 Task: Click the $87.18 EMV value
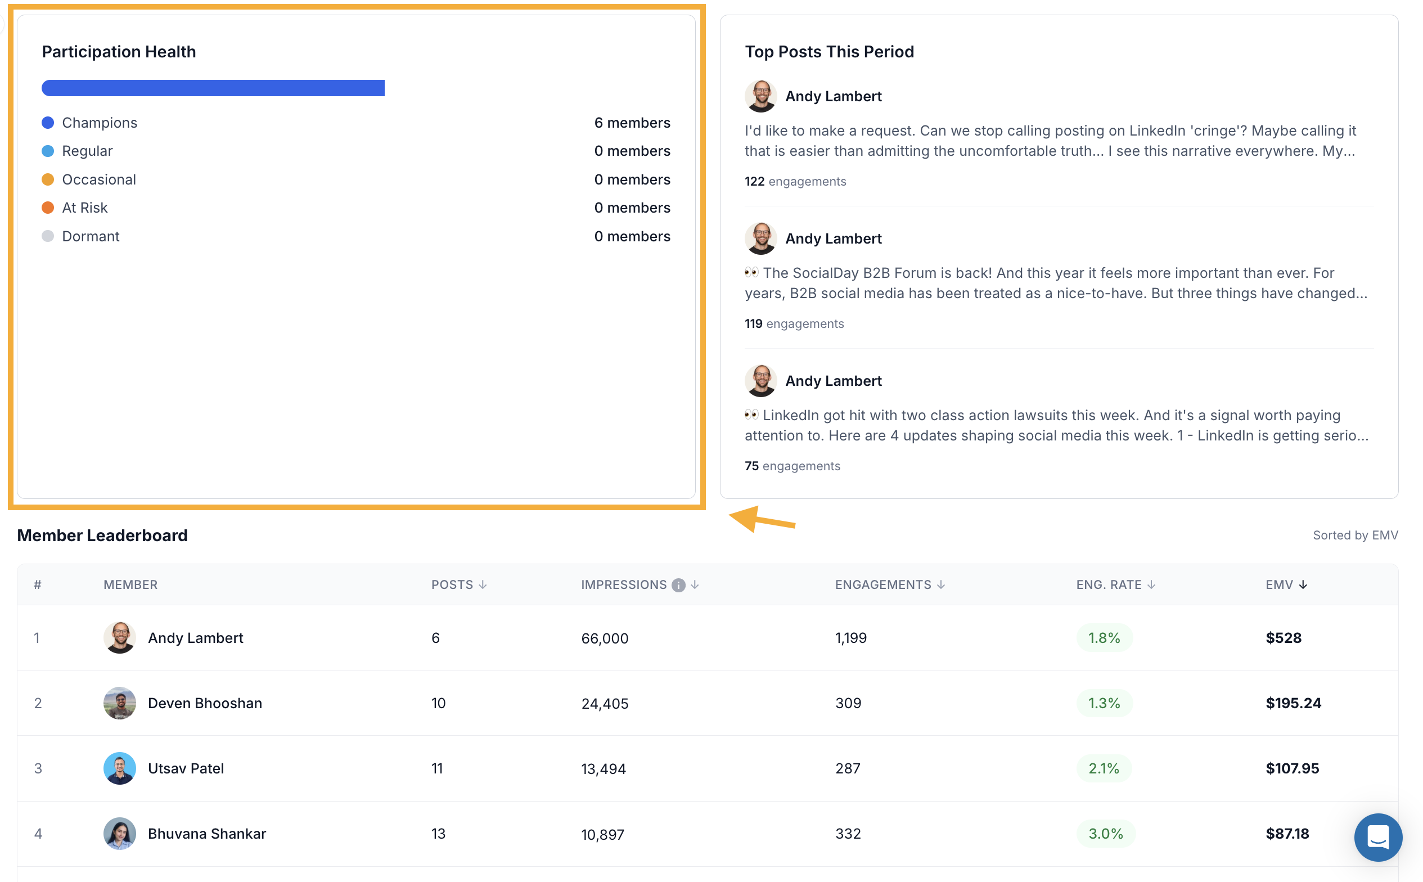click(x=1286, y=834)
